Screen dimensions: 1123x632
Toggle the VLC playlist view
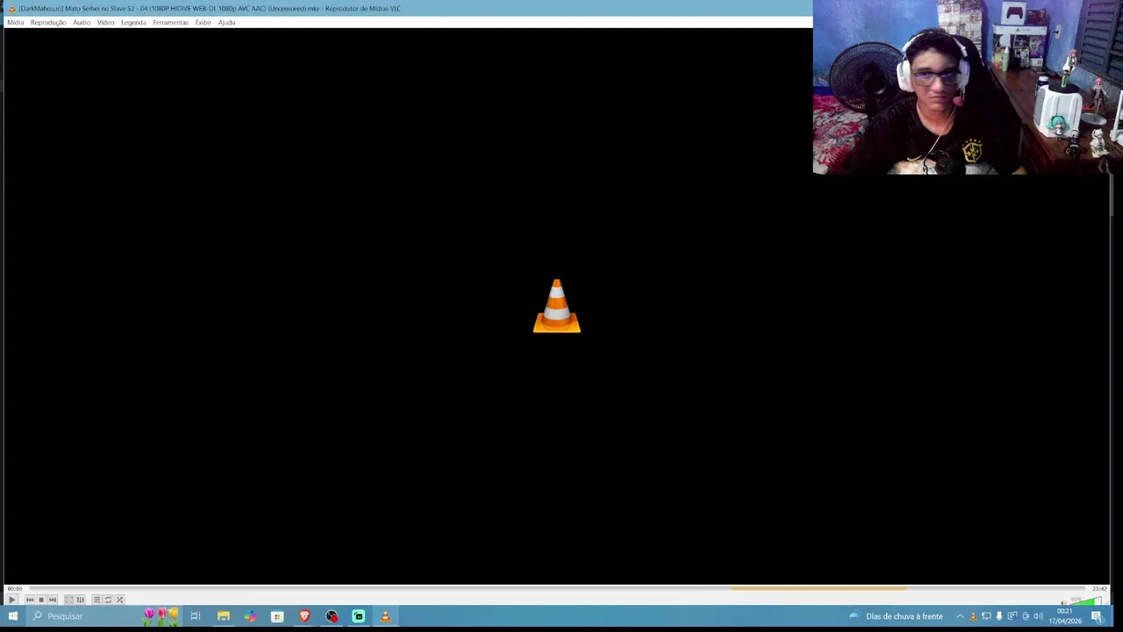[x=97, y=600]
